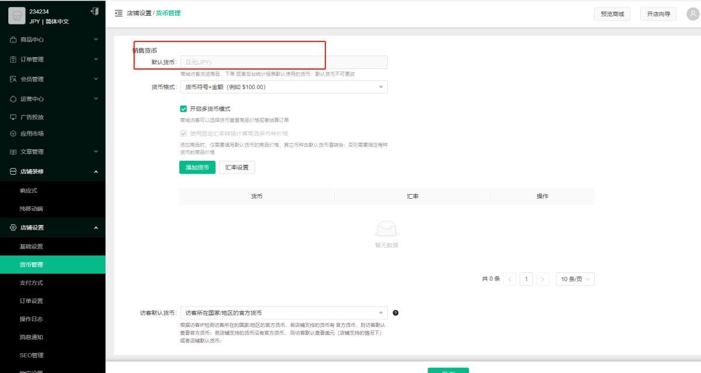Select 支付方式 in the sidebar
Image resolution: width=701 pixels, height=373 pixels.
coord(32,283)
